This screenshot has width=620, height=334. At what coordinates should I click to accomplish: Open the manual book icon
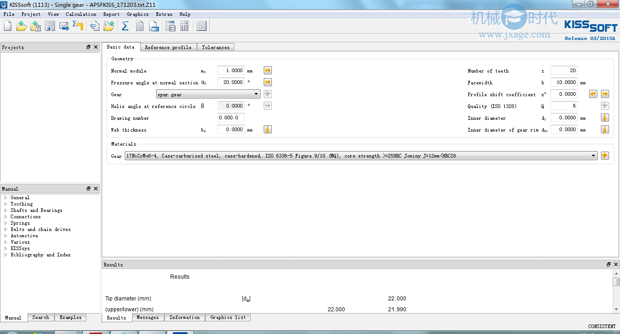pos(201,26)
